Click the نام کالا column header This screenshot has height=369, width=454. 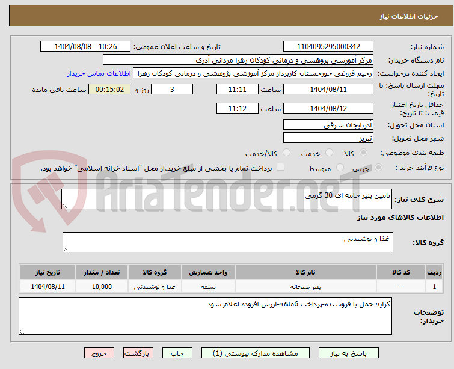tap(305, 272)
